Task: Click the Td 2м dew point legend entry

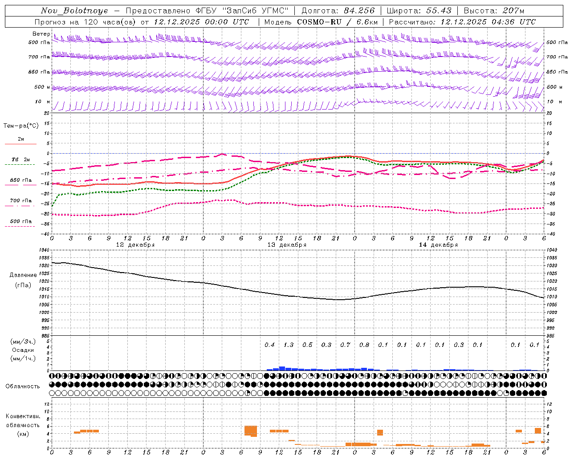Action: [21, 159]
